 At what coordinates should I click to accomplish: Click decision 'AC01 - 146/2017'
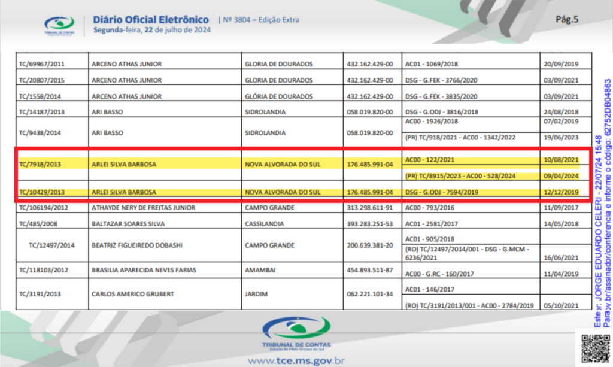[430, 289]
